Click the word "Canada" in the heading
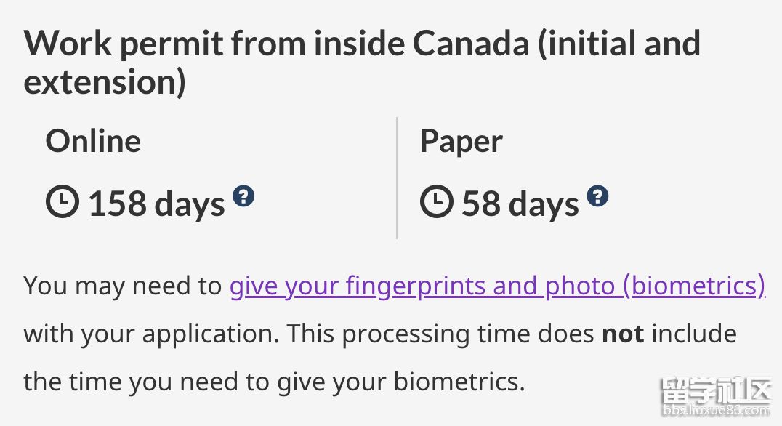 [471, 44]
